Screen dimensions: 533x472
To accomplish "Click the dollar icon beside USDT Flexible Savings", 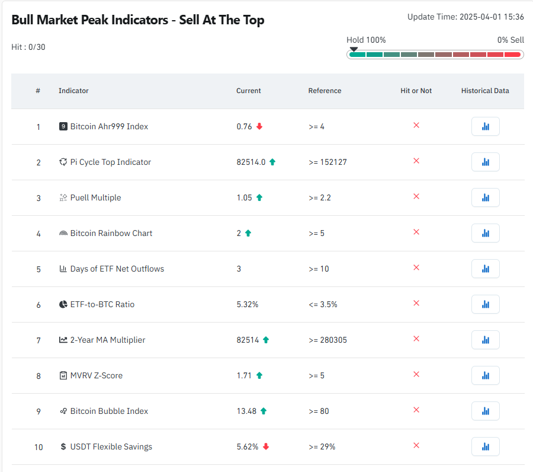I will coord(63,447).
